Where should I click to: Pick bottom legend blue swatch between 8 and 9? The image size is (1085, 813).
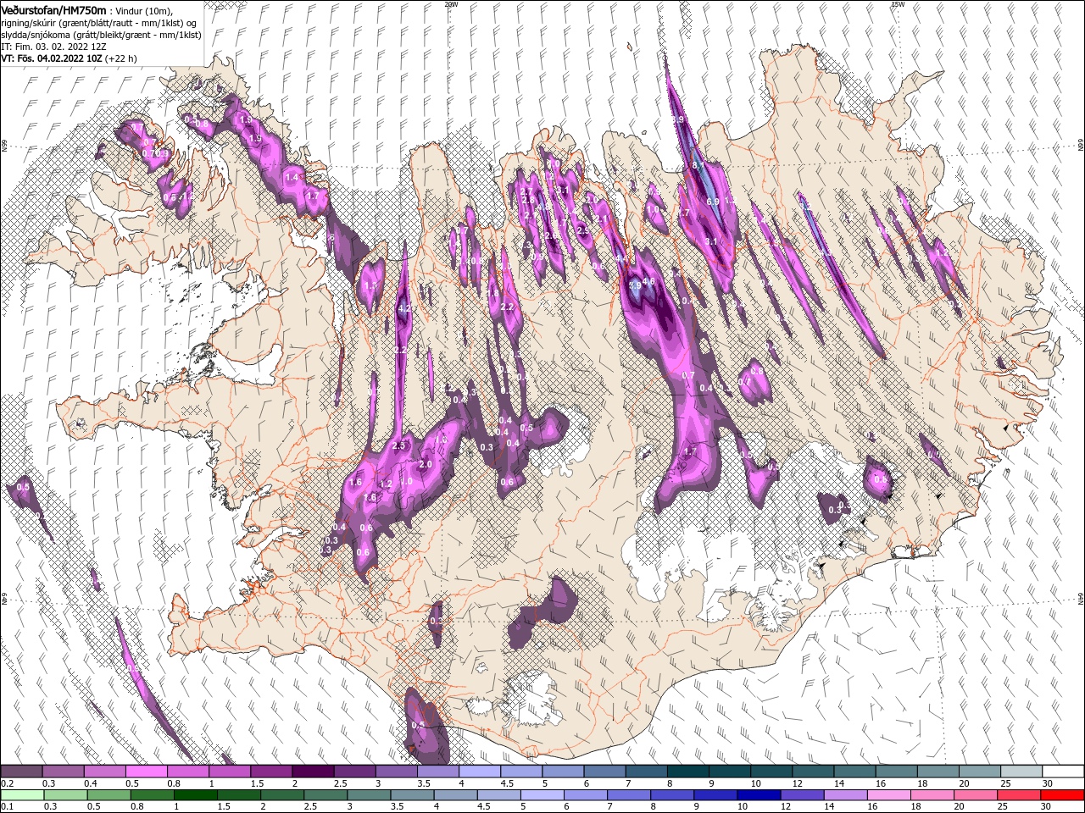pyautogui.click(x=671, y=795)
